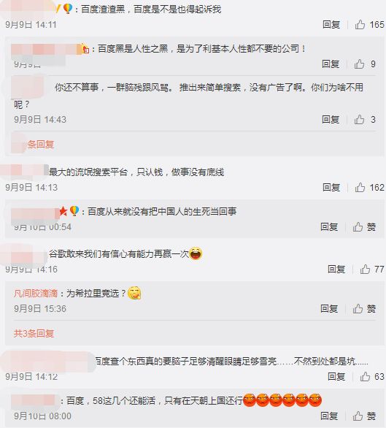The width and height of the screenshot is (386, 428).
Task: Expand the partially hidden 条回复 thread link
Action: pos(40,144)
